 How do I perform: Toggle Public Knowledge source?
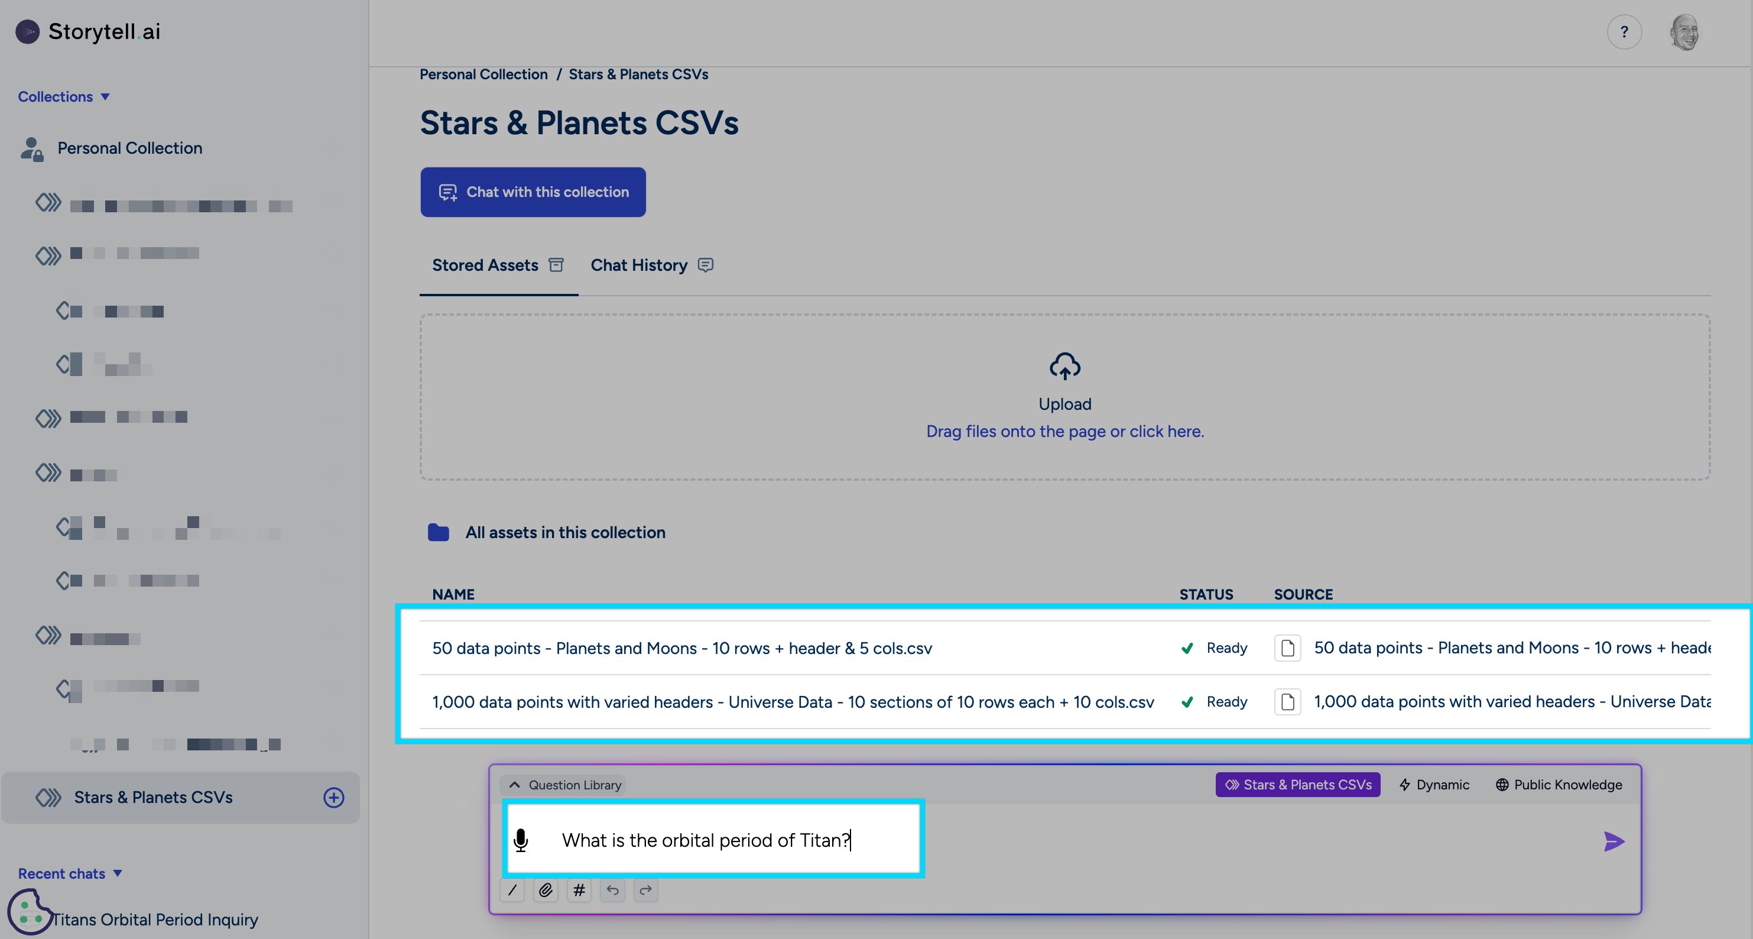pyautogui.click(x=1559, y=785)
